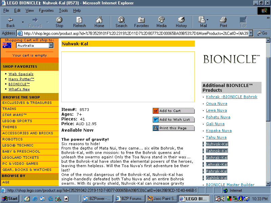Click the Refresh toolbar button
The image size is (271, 203).
pos(79,22)
